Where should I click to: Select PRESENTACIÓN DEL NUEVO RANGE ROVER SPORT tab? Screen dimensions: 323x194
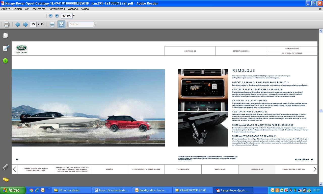click(x=36, y=169)
